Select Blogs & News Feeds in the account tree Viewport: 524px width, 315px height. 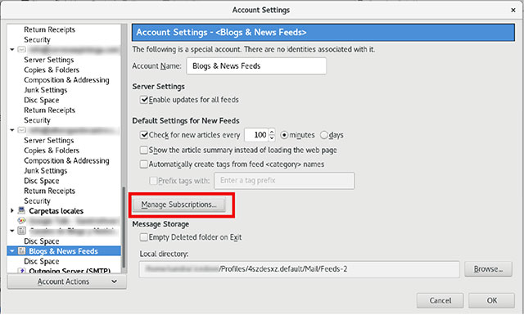[x=64, y=251]
